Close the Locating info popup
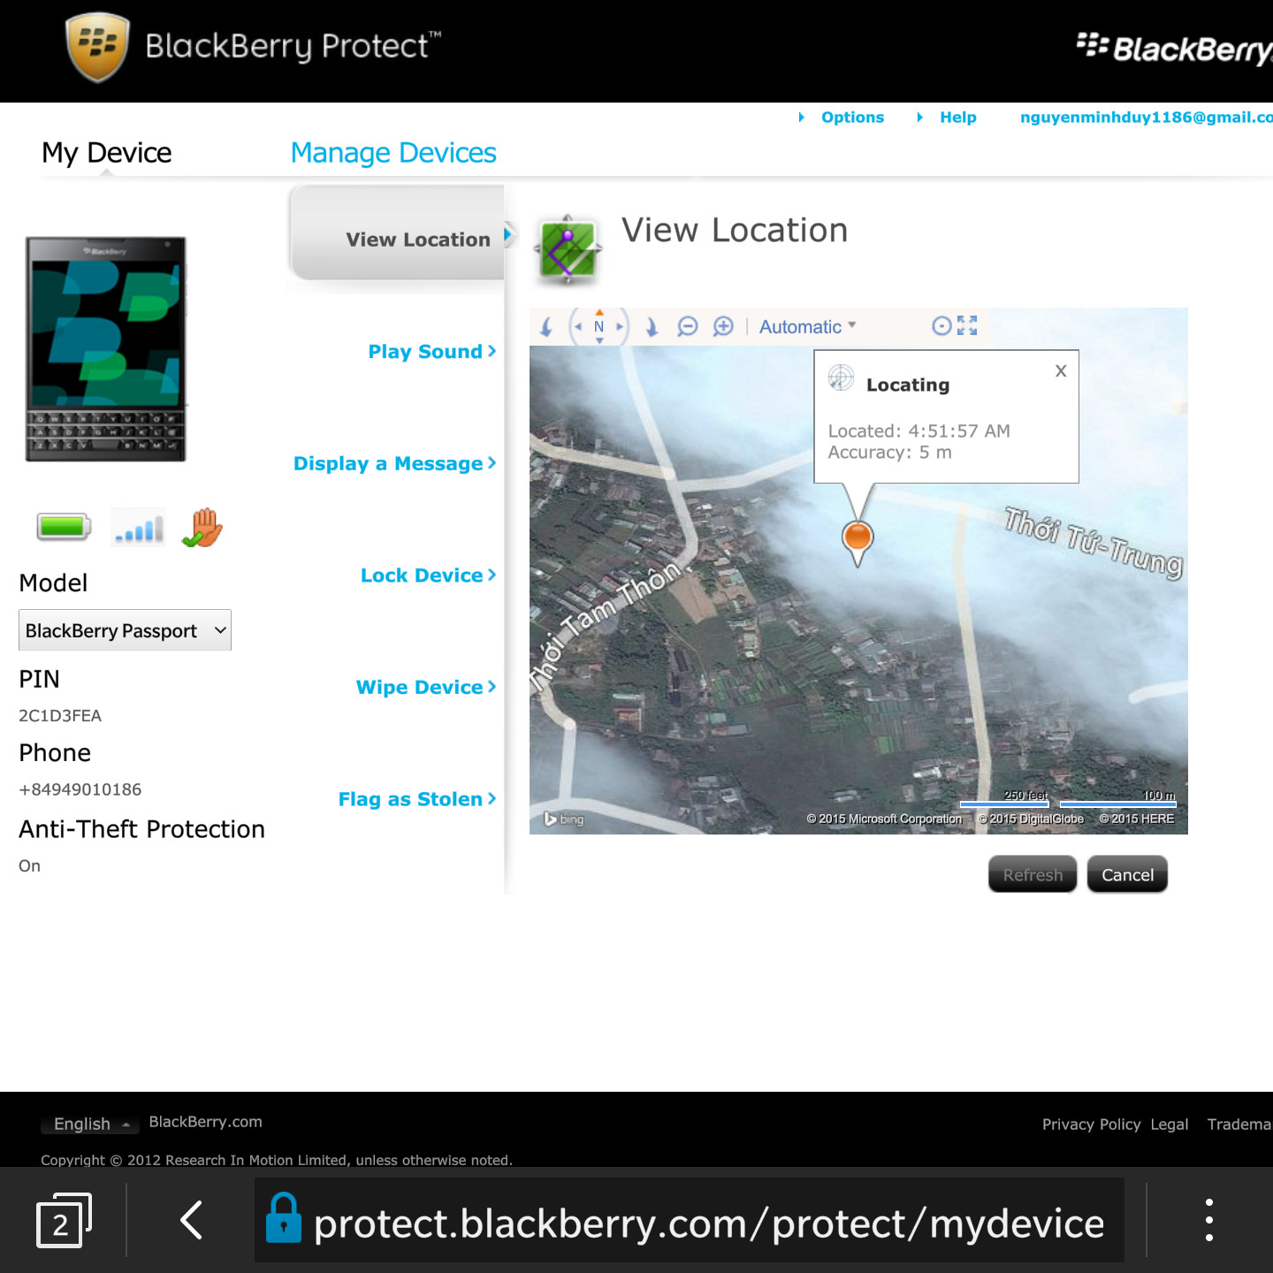Image resolution: width=1273 pixels, height=1273 pixels. coord(1061,370)
